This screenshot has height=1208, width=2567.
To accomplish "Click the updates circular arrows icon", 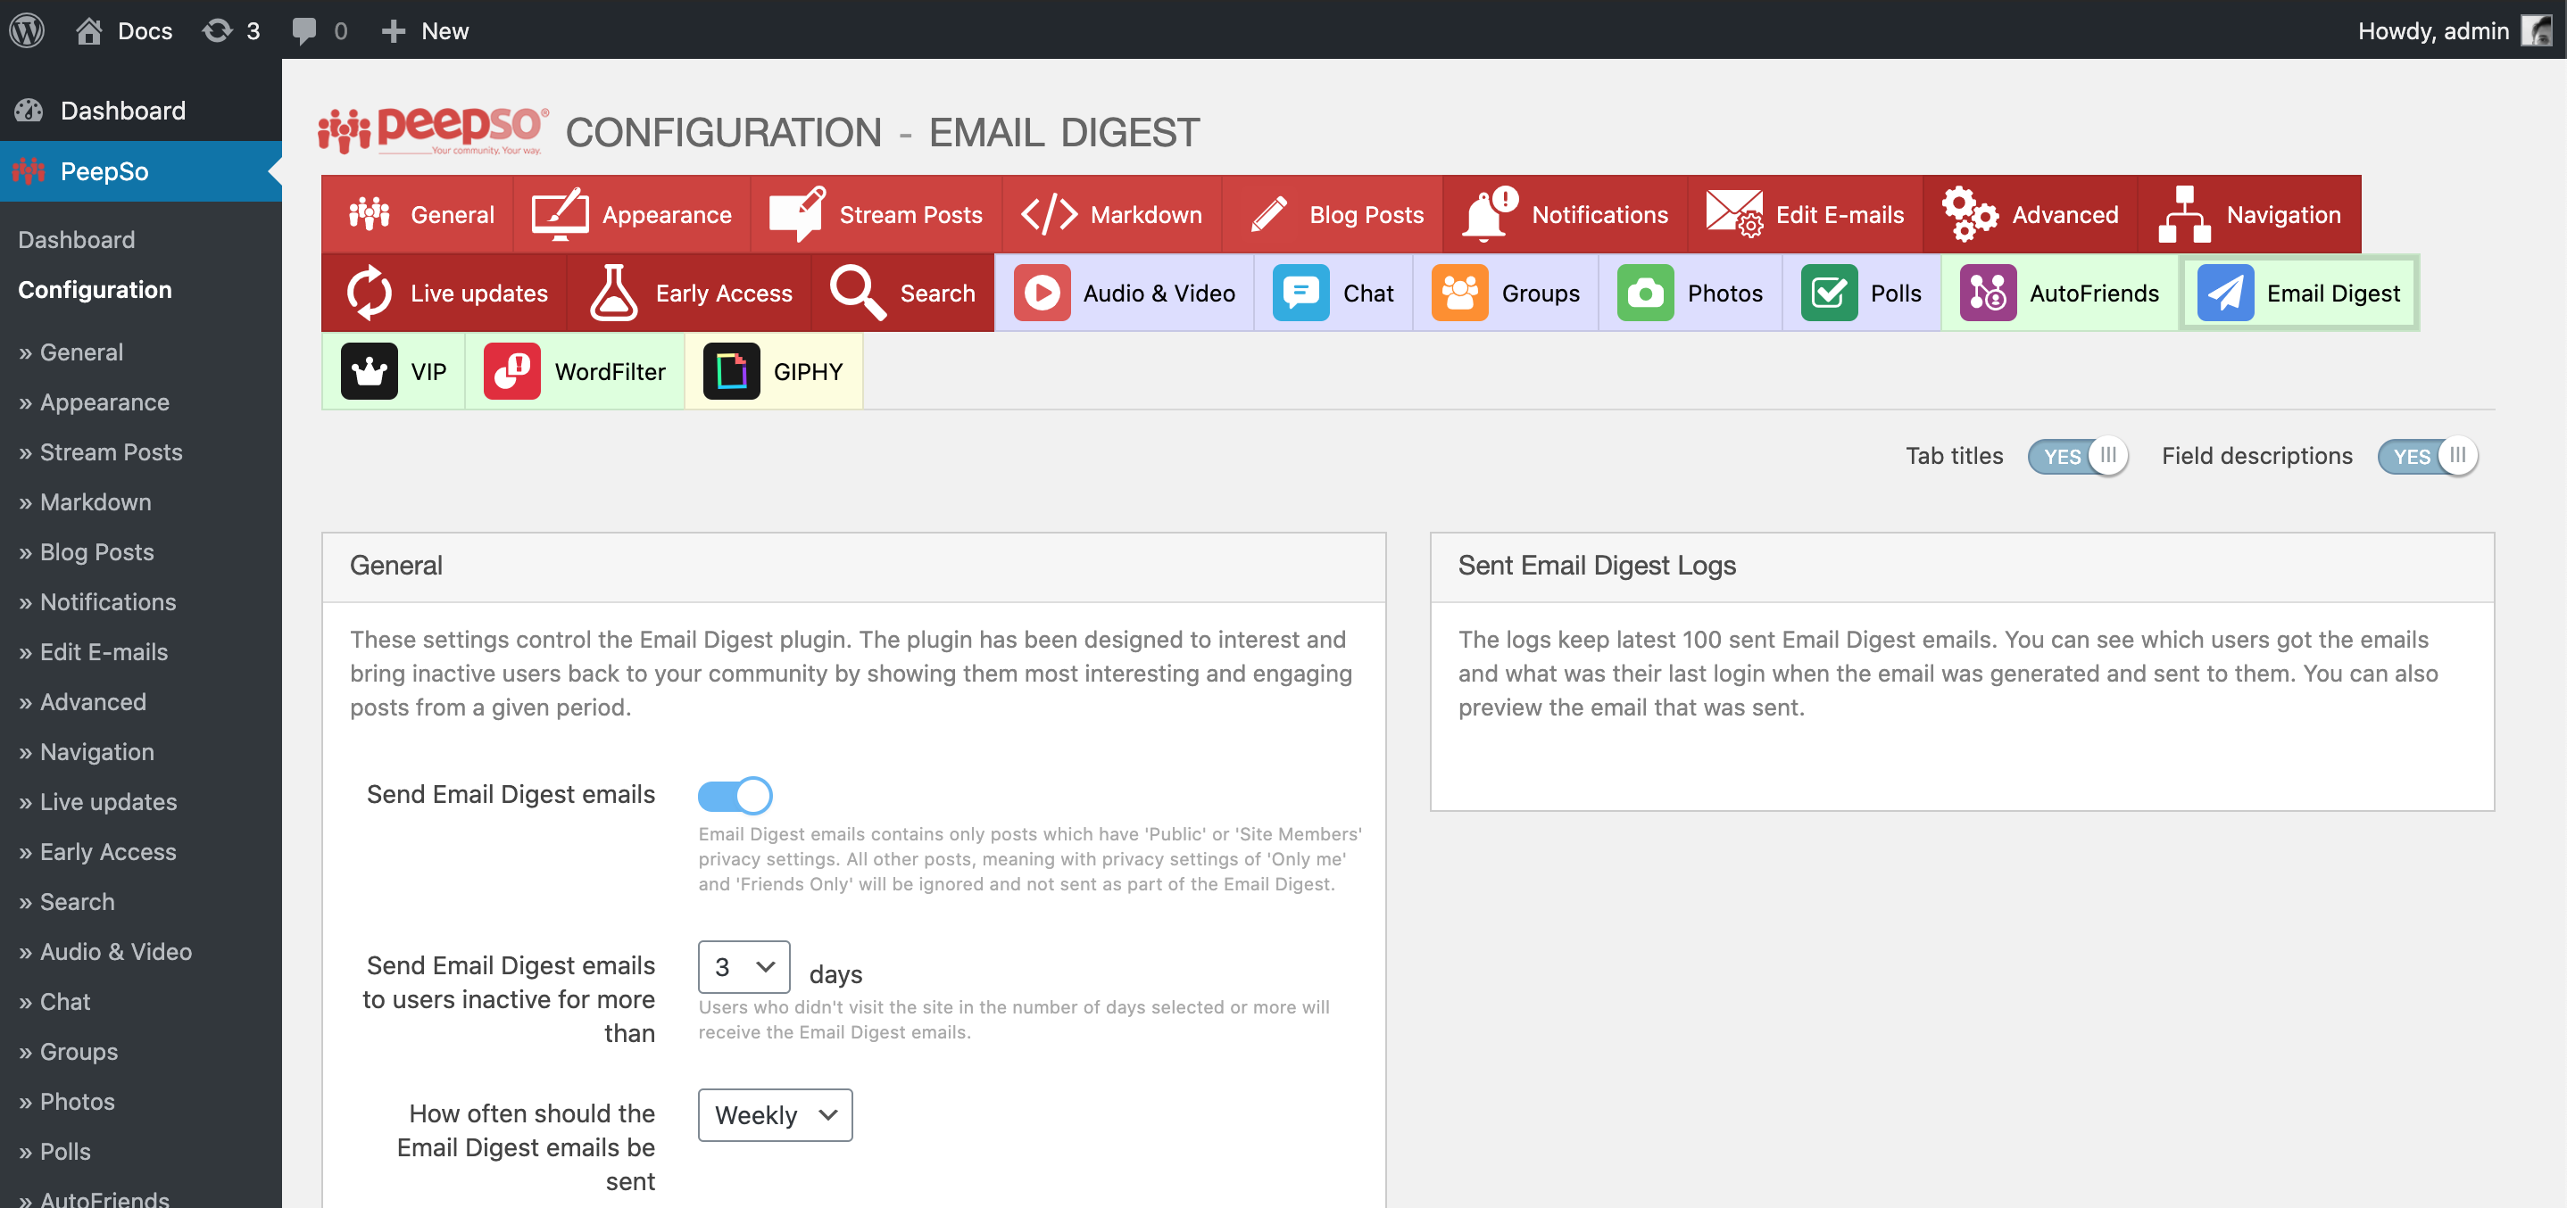I will [217, 31].
